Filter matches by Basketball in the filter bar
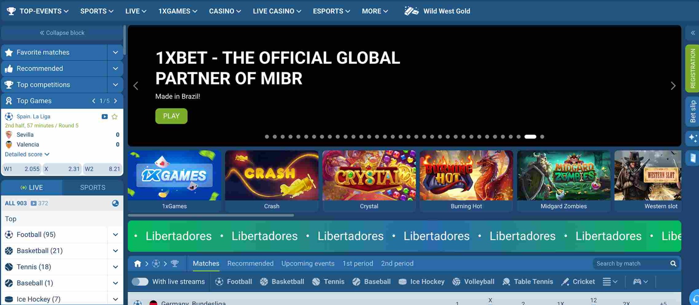This screenshot has height=305, width=699. [282, 282]
